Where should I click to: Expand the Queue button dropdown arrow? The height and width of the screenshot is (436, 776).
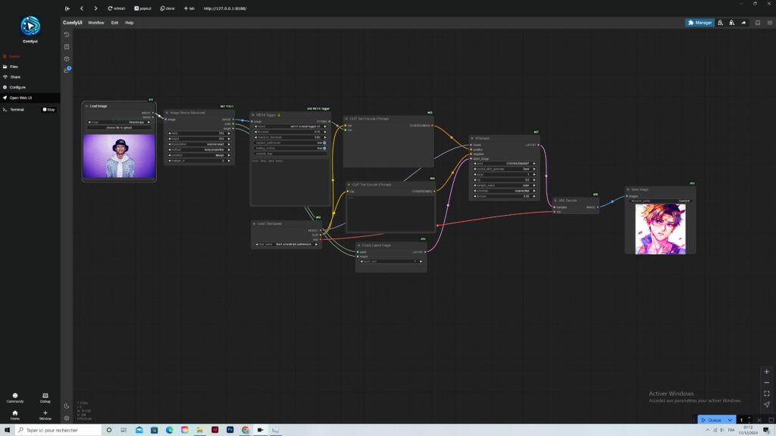(x=730, y=420)
